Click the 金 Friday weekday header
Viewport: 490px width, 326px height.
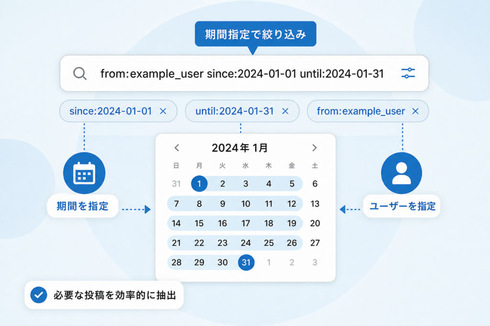click(x=292, y=166)
